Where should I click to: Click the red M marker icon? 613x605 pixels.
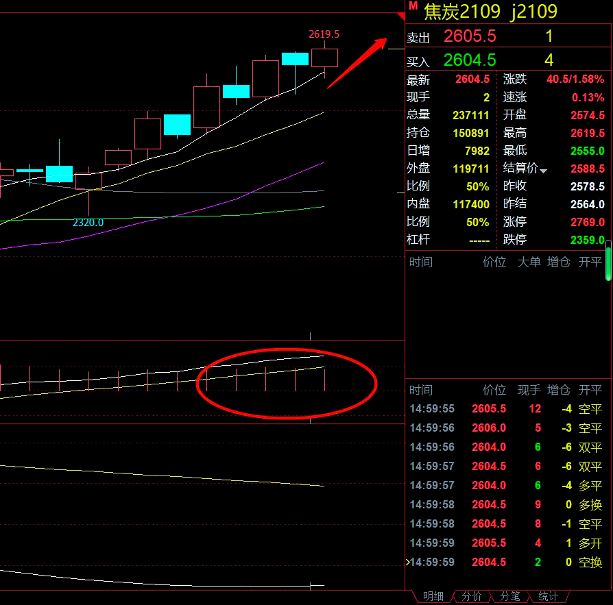tap(413, 6)
